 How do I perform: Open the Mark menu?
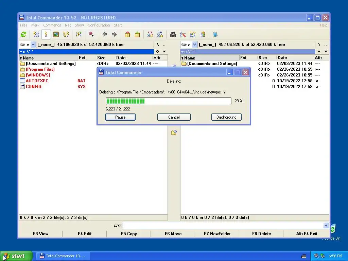(35, 25)
